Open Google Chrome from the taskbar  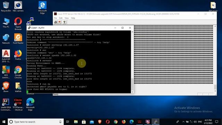(x=116, y=122)
